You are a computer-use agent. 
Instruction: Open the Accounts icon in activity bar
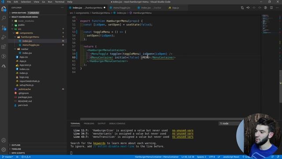(x=4, y=140)
